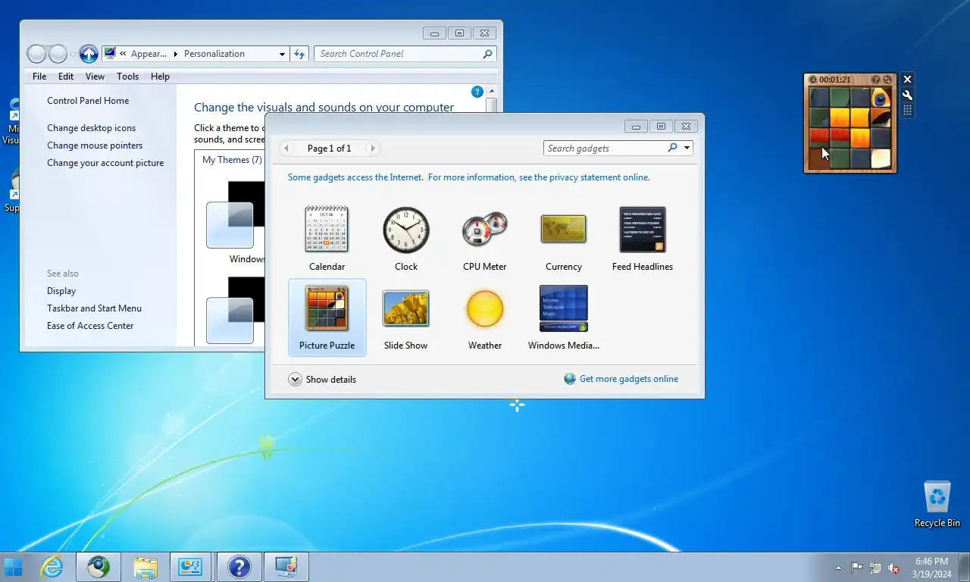Open the Edit menu

tap(66, 77)
